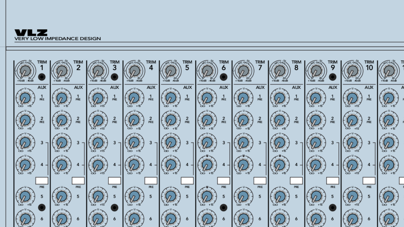
Task: Click the black screw beside channel 9 AUX 5
Action: coord(333,207)
